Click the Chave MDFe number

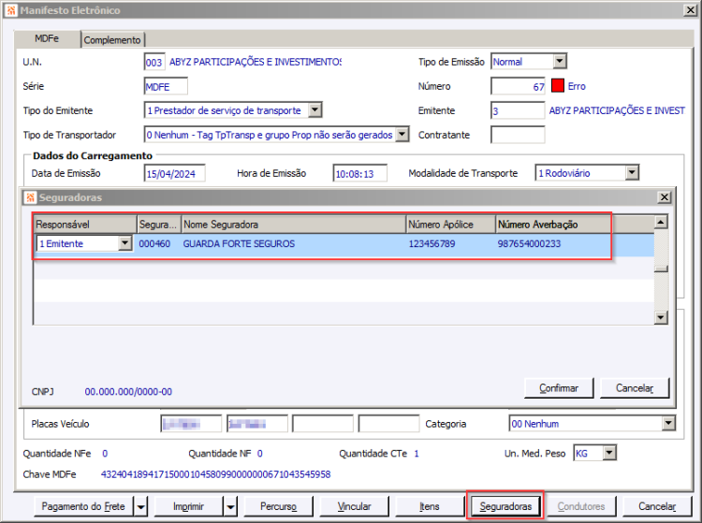[216, 474]
